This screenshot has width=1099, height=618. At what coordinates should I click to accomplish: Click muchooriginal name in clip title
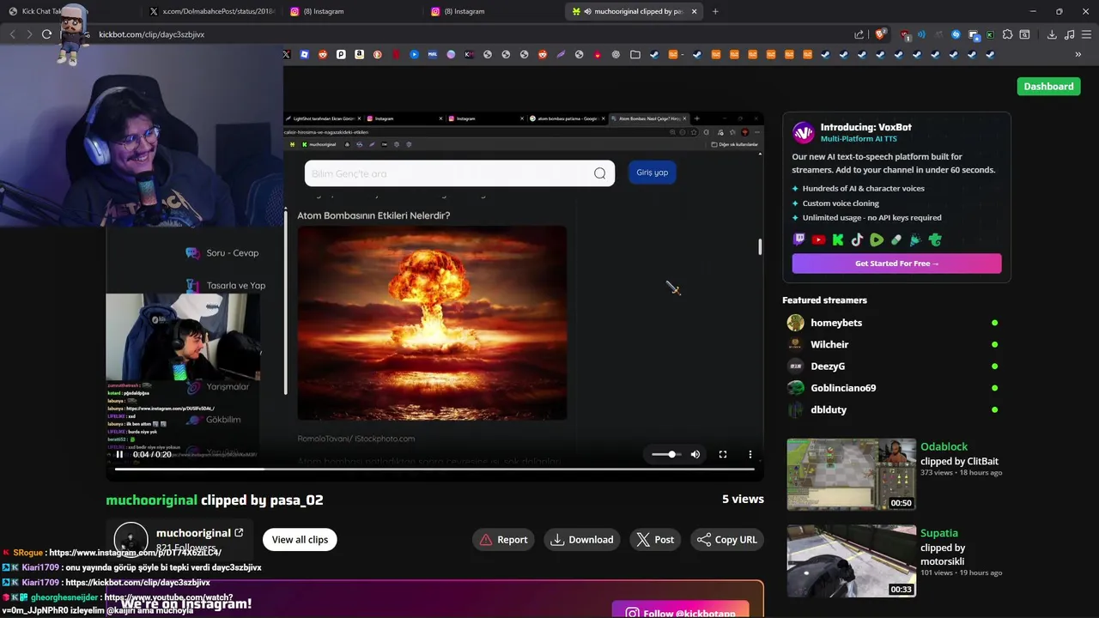151,500
